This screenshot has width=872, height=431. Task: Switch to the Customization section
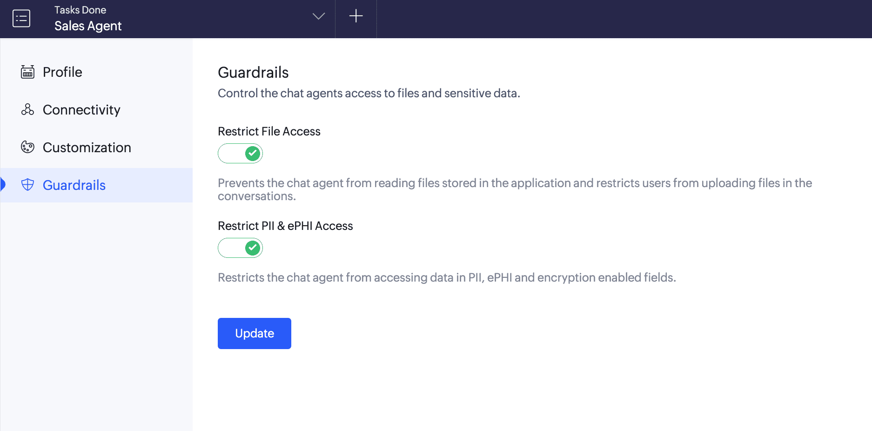coord(96,147)
